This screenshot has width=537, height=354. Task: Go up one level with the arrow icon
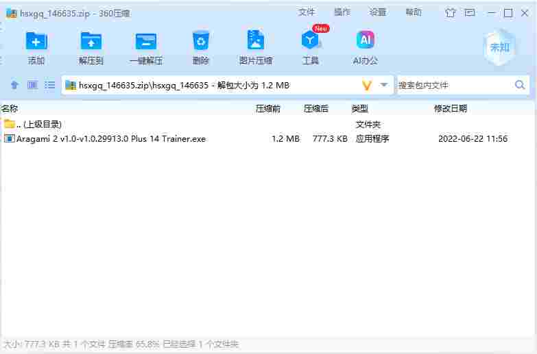tap(14, 85)
